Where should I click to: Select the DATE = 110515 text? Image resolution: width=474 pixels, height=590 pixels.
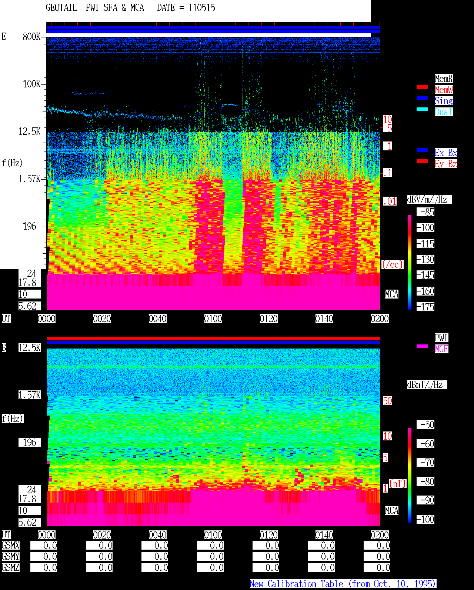point(186,7)
